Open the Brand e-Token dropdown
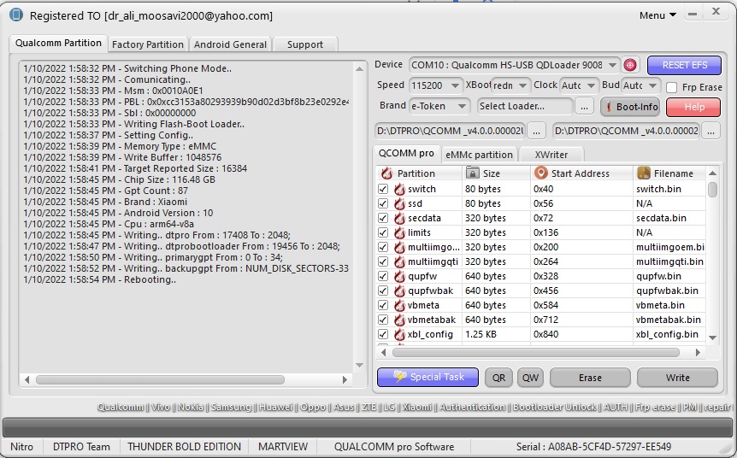The image size is (737, 458). [462, 106]
